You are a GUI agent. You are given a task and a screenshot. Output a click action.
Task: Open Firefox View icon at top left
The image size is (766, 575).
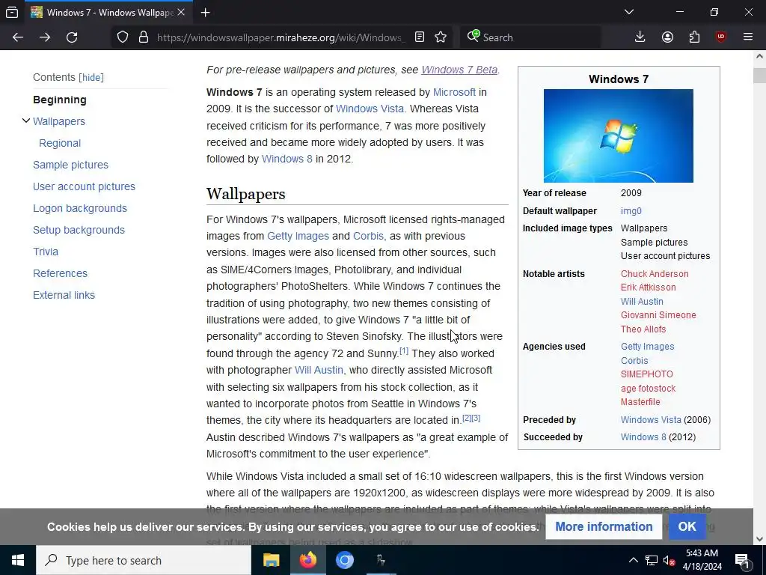click(x=12, y=13)
